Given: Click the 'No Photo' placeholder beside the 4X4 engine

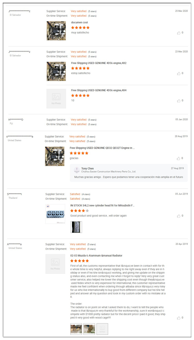Looking at the screenshot, I should pos(56,98).
